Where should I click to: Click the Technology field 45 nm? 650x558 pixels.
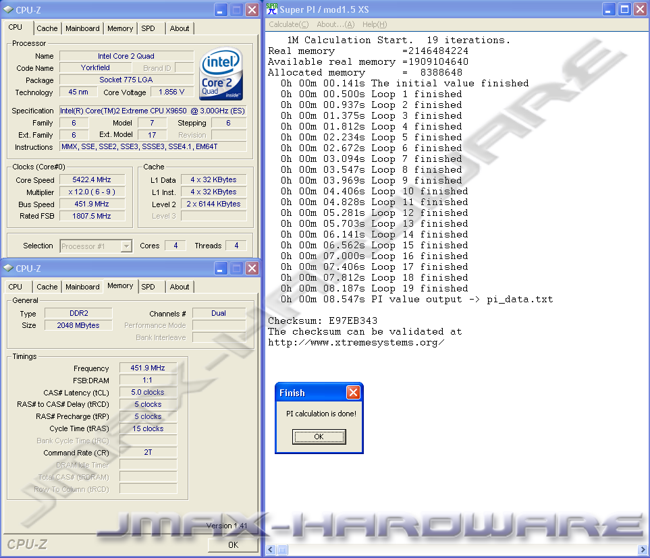pyautogui.click(x=78, y=92)
